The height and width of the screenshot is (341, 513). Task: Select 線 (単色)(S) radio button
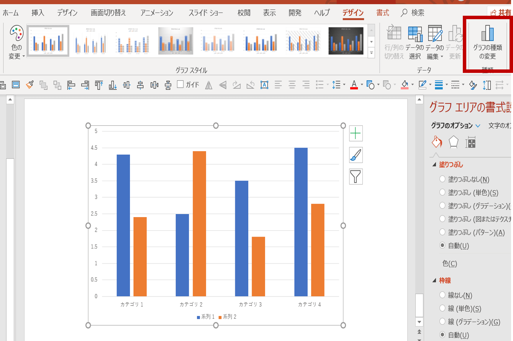(443, 308)
